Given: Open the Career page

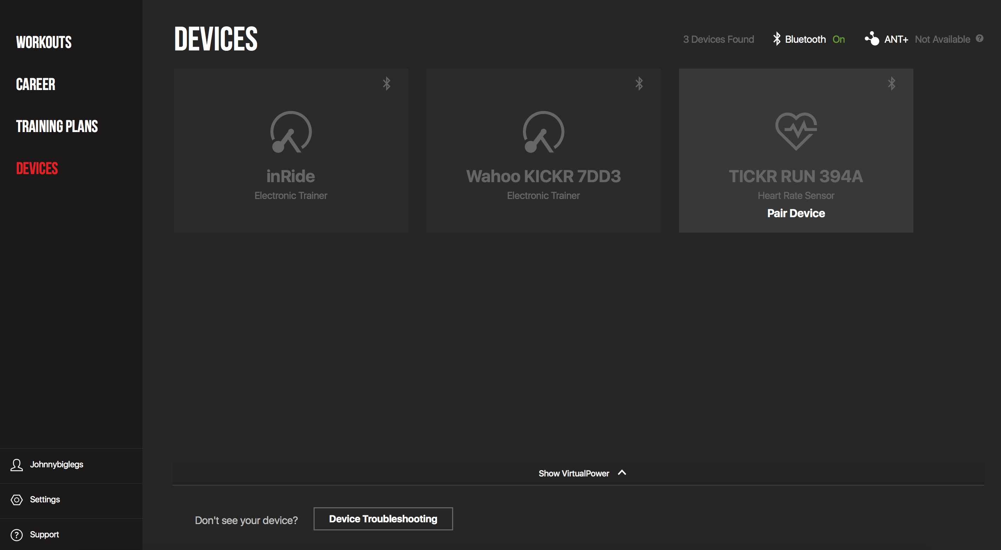Looking at the screenshot, I should click(x=36, y=85).
